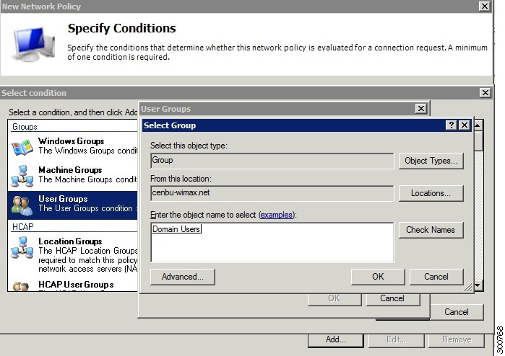Click the 'Group' object type field
The width and height of the screenshot is (505, 356).
point(272,161)
